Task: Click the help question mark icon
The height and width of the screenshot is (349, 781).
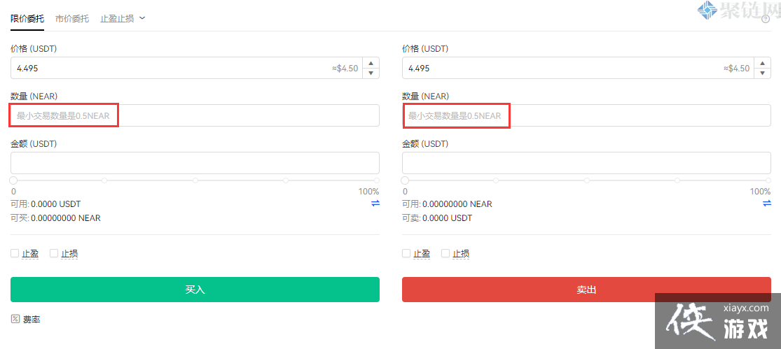Action: click(x=765, y=20)
